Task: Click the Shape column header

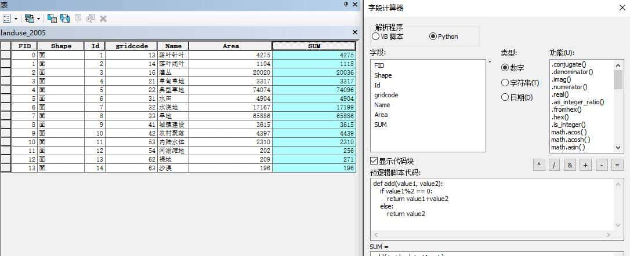Action: pos(61,46)
